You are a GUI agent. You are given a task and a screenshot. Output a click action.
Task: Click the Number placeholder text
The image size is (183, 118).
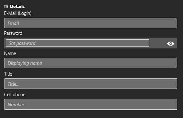click(16, 105)
